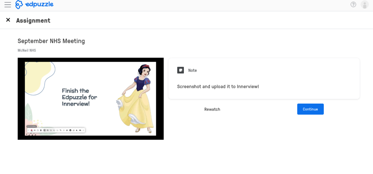Open the help question mark icon
373x174 pixels.
(353, 5)
